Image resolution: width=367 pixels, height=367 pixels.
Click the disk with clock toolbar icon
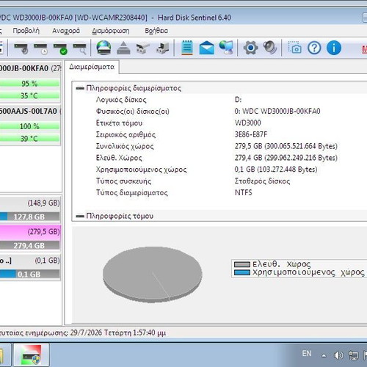pyautogui.click(x=40, y=48)
